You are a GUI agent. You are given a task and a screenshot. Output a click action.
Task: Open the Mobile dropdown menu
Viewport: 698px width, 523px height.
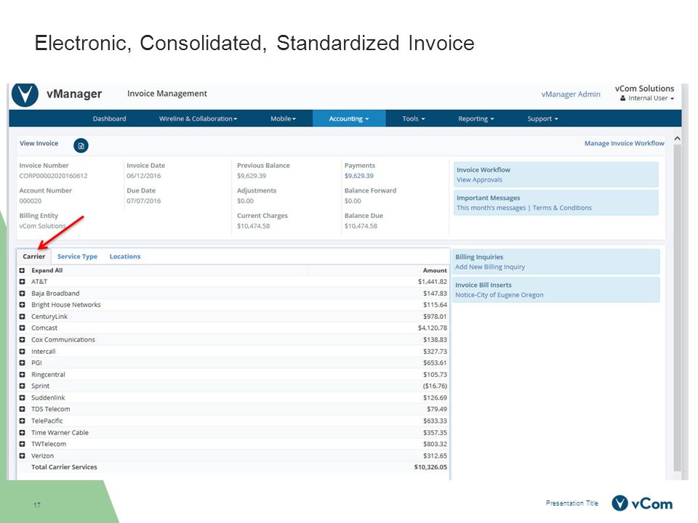tap(283, 118)
